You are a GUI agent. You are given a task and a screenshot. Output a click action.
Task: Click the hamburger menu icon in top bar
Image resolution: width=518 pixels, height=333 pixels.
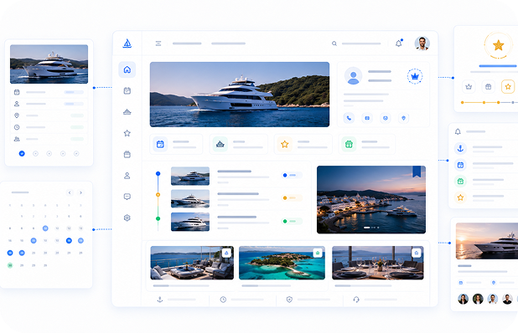point(158,44)
